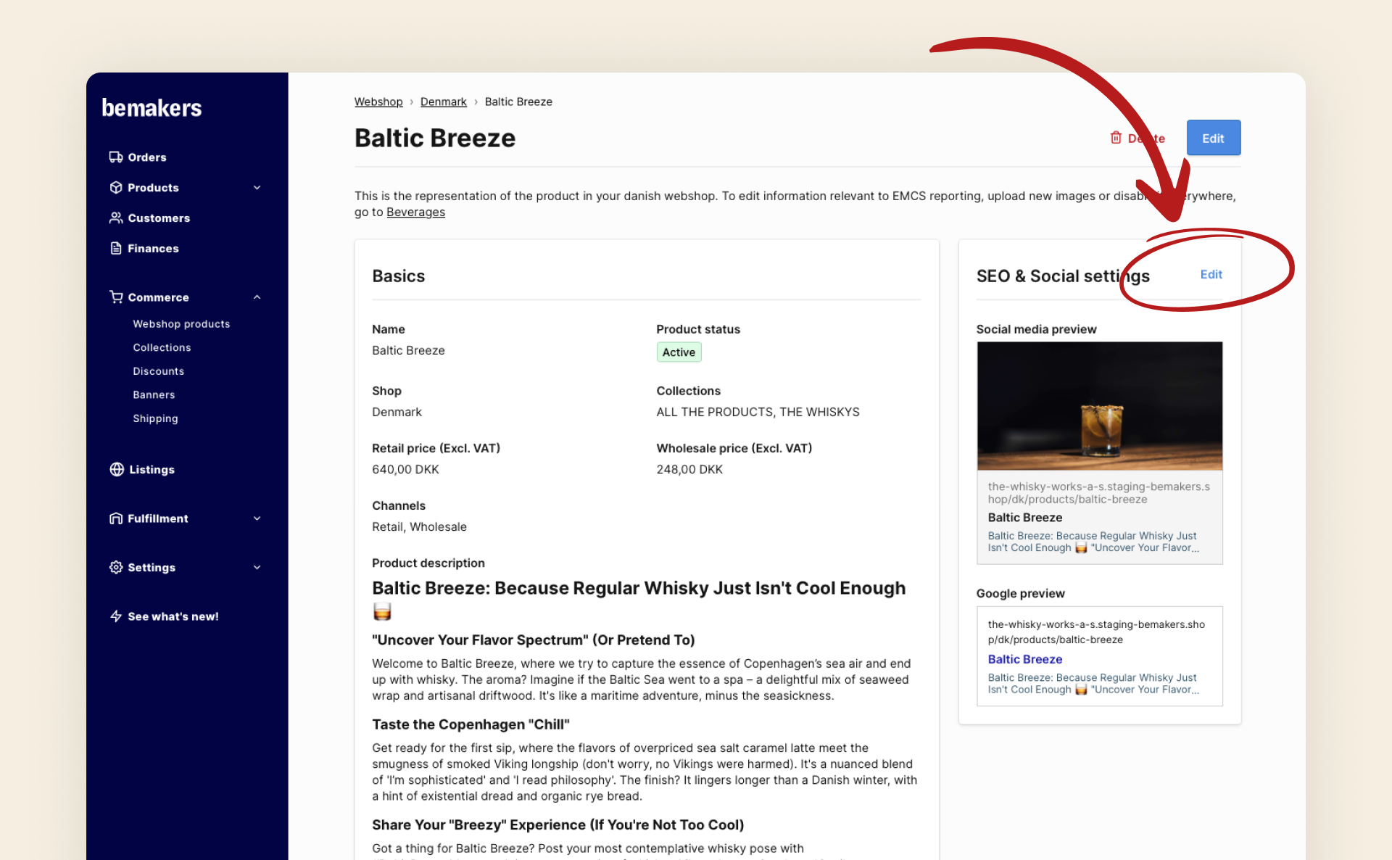The height and width of the screenshot is (860, 1392).
Task: Click Baltic Breeze breadcrumb text
Action: pyautogui.click(x=518, y=102)
